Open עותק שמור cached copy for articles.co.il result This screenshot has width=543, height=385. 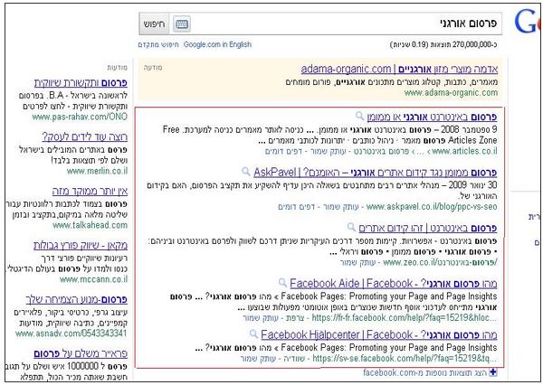(x=328, y=151)
